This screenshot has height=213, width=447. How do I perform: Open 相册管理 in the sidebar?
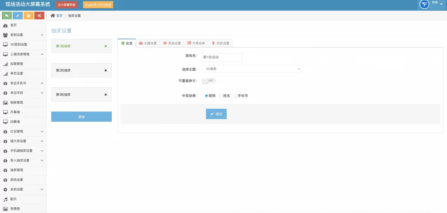tap(23, 103)
